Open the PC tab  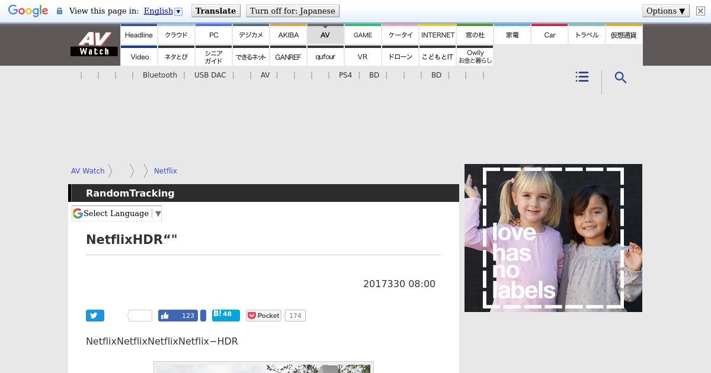click(x=213, y=34)
